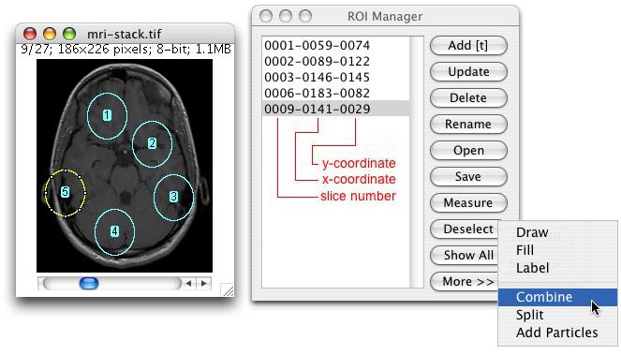Select ROI entry 0006-0183-0082
Image resolution: width=621 pixels, height=355 pixels.
(x=336, y=93)
